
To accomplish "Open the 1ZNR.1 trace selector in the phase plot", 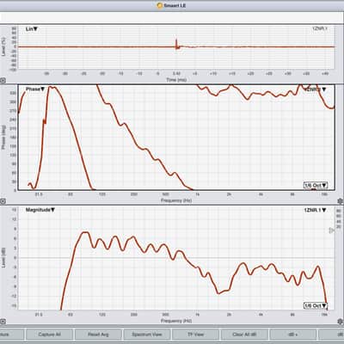I will (x=316, y=89).
